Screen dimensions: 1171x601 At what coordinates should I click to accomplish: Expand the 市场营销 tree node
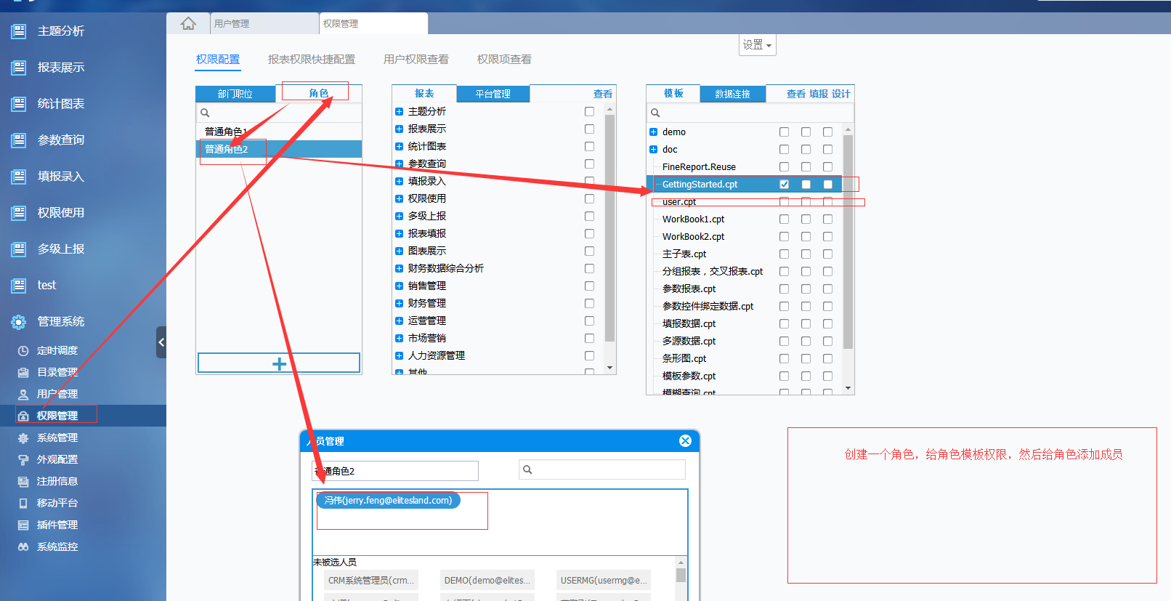point(399,338)
